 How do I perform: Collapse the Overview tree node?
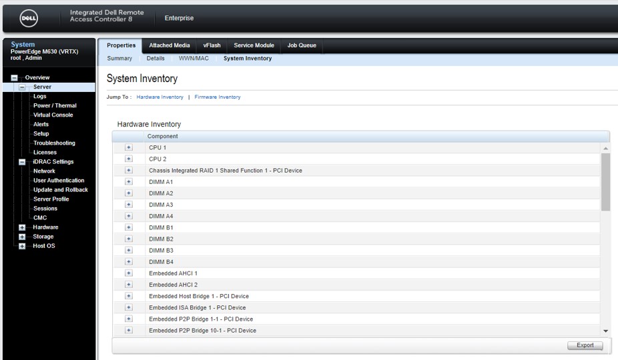coord(14,78)
